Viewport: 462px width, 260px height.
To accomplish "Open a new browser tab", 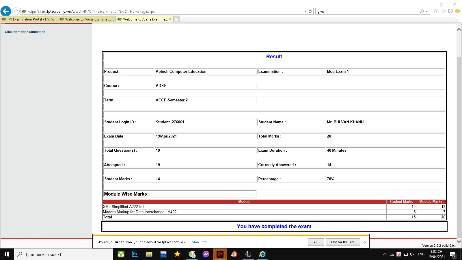I will point(177,19).
